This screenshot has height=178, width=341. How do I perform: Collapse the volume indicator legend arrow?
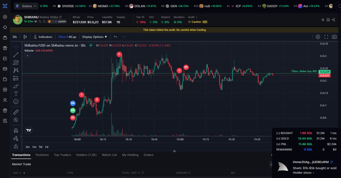[27, 56]
